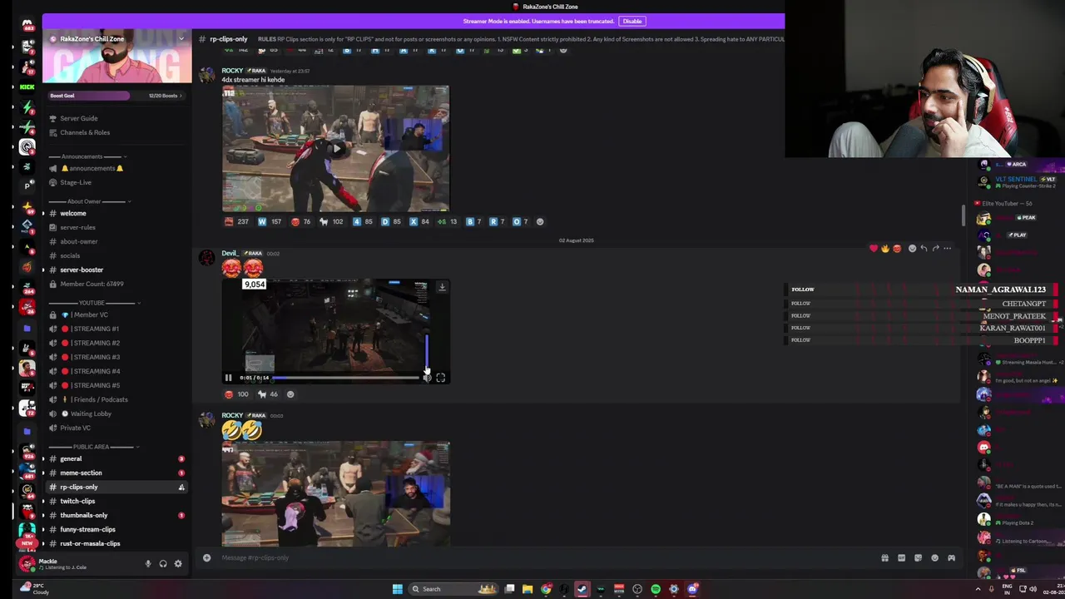This screenshot has width=1065, height=599.
Task: Switch to the thumbnails-only channel
Action: click(x=84, y=515)
